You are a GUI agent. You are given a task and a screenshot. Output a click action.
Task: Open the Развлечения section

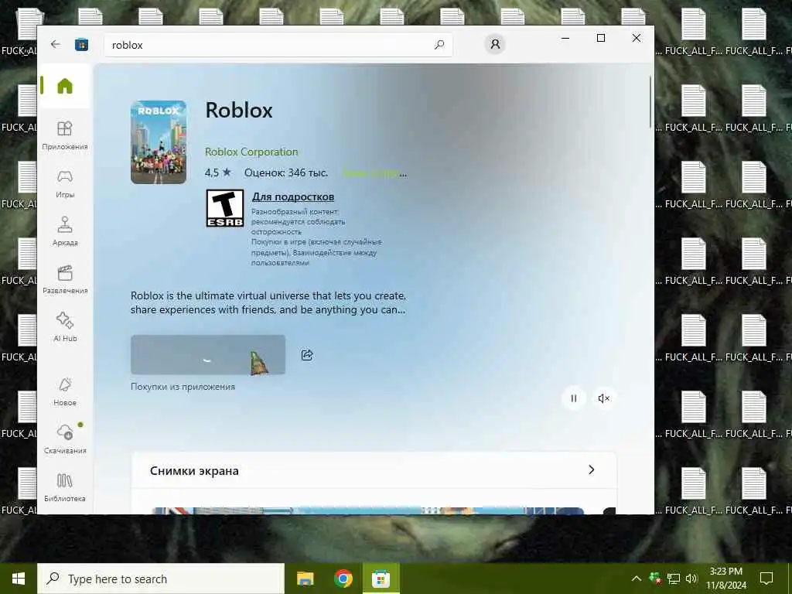65,279
